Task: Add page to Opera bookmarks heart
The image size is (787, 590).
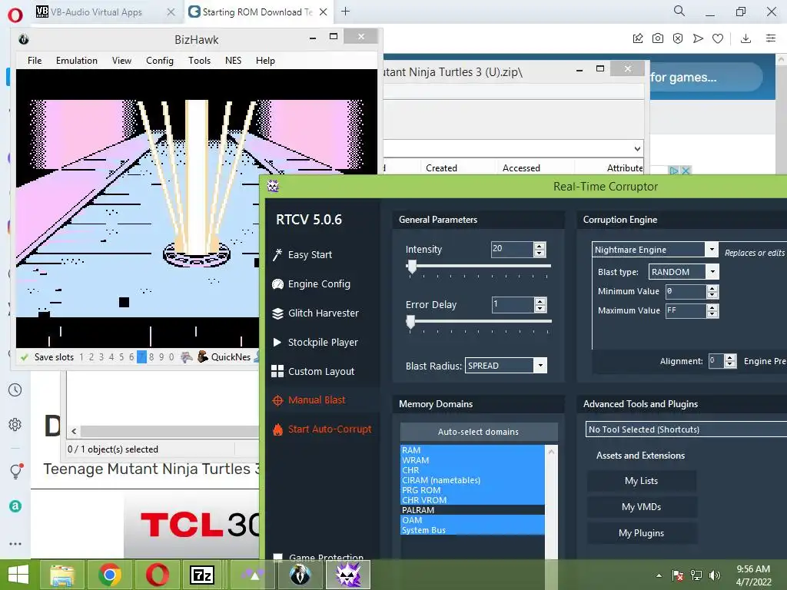Action: coord(718,38)
